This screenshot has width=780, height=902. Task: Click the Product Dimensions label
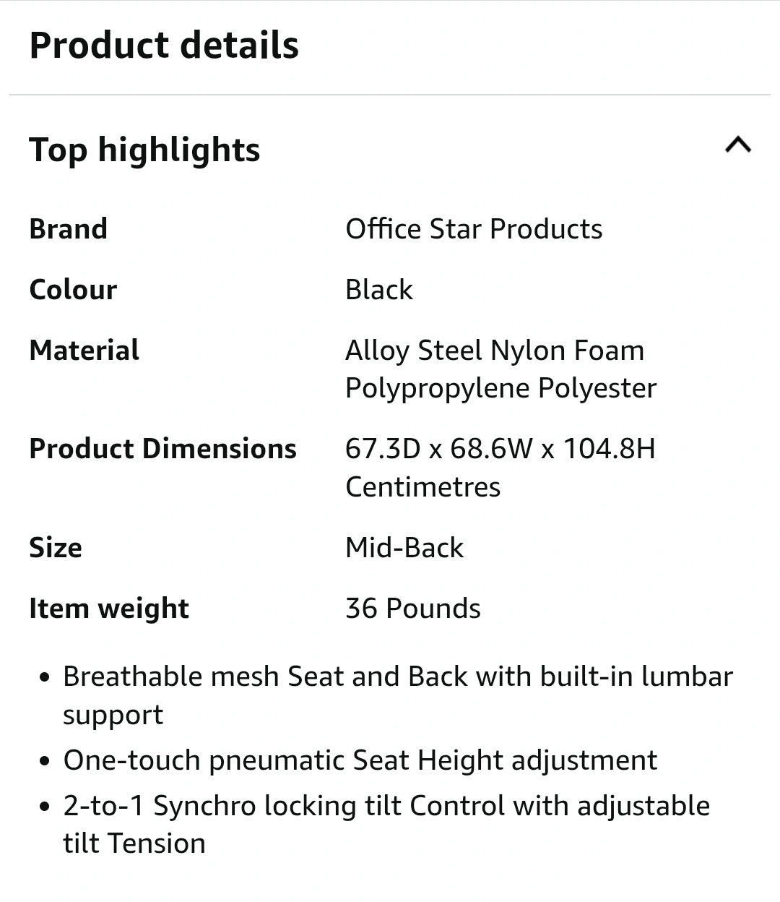[162, 449]
